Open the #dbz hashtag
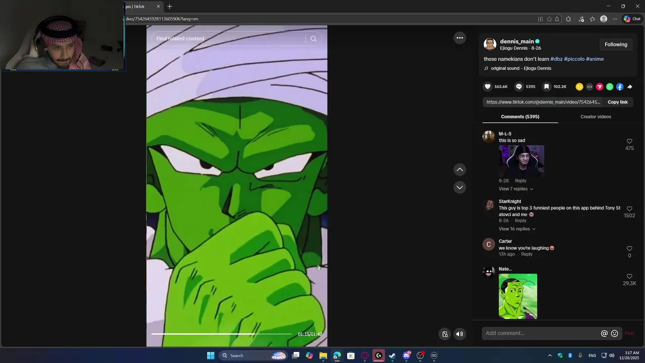The image size is (645, 363). pyautogui.click(x=556, y=59)
